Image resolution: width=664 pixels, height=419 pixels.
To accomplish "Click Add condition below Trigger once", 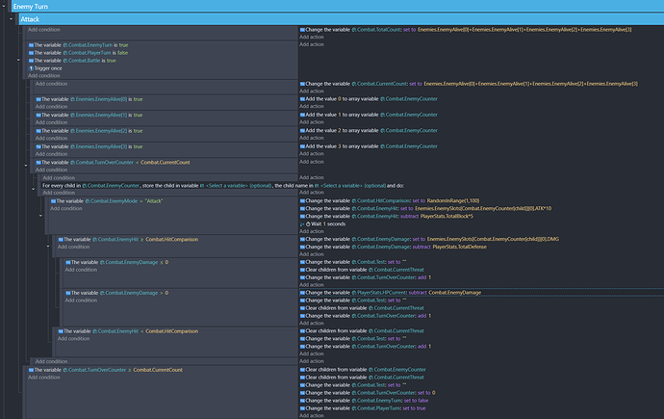I will tap(44, 76).
